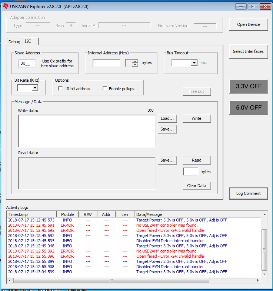The height and width of the screenshot is (291, 273).
Task: Close the USB2ANY Explorer window
Action: [265, 7]
